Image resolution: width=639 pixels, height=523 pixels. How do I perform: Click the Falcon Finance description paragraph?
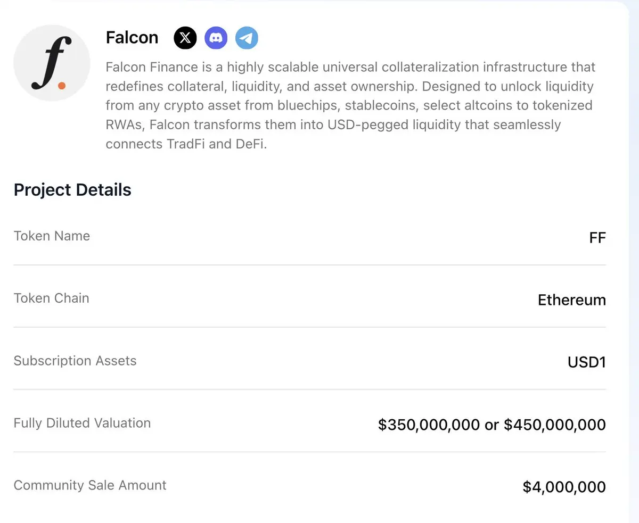350,106
